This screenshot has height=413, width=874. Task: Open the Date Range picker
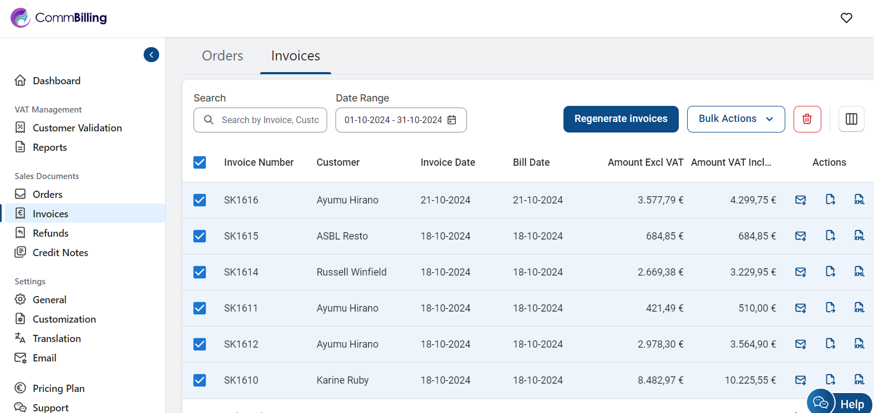tap(400, 120)
